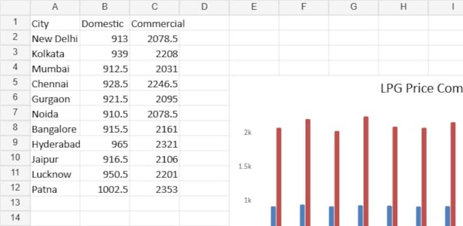Select row 12 header
This screenshot has height=226, width=463.
point(15,188)
